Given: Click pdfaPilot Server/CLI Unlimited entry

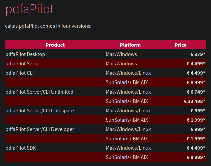Looking at the screenshot, I should pyautogui.click(x=39, y=92).
